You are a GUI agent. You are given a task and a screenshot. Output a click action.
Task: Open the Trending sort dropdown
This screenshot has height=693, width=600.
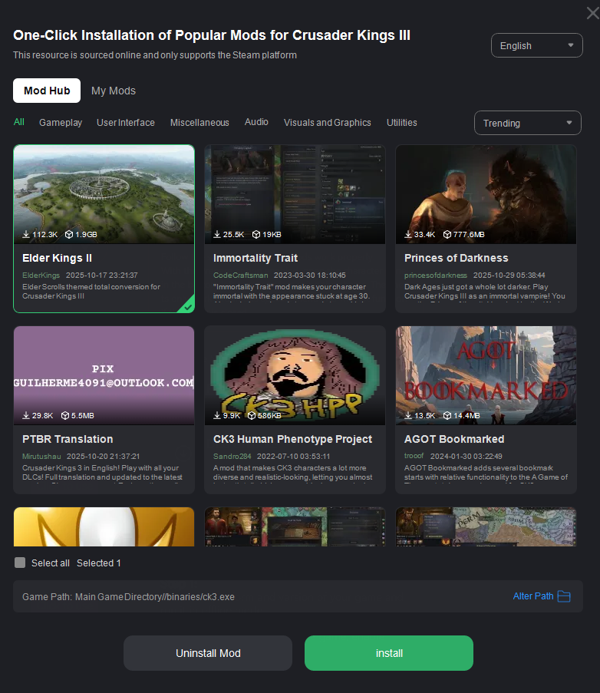coord(528,123)
